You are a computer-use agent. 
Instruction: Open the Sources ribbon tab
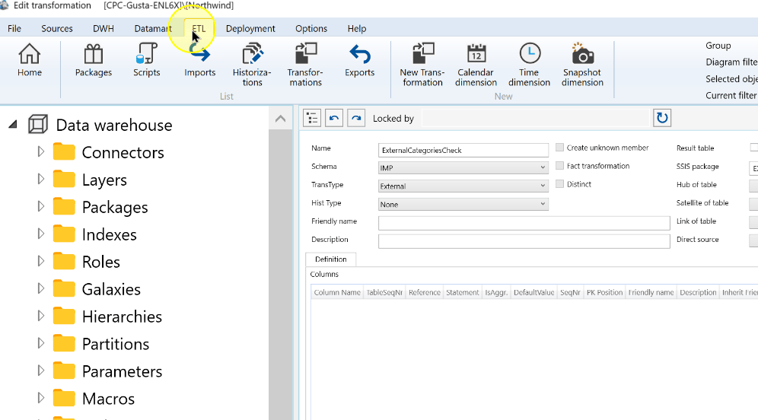57,28
